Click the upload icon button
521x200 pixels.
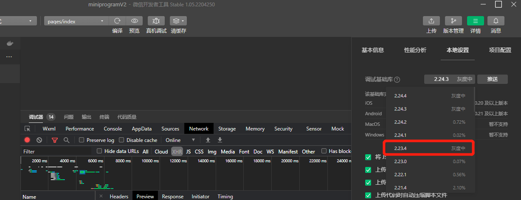tap(431, 21)
